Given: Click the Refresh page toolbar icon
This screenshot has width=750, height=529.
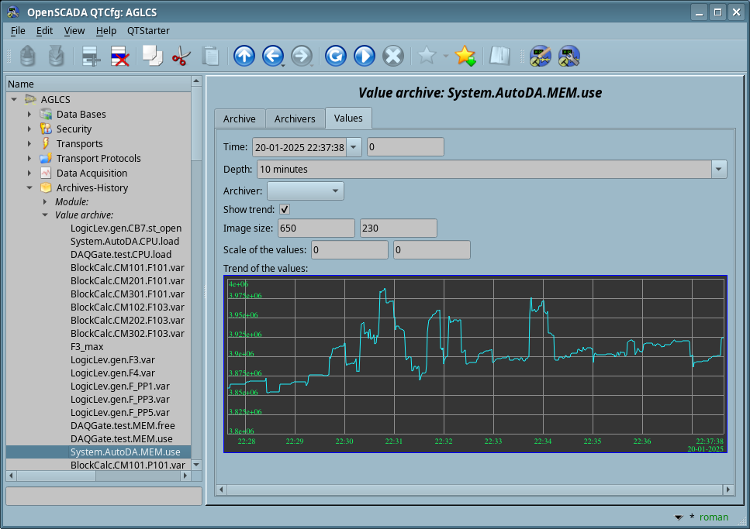Looking at the screenshot, I should (x=335, y=56).
